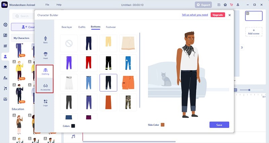Close the Character Builder dialog
Image resolution: width=269 pixels, height=143 pixels.
click(230, 15)
